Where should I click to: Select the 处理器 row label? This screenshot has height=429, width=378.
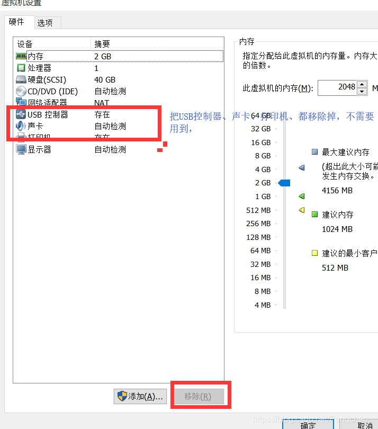39,68
